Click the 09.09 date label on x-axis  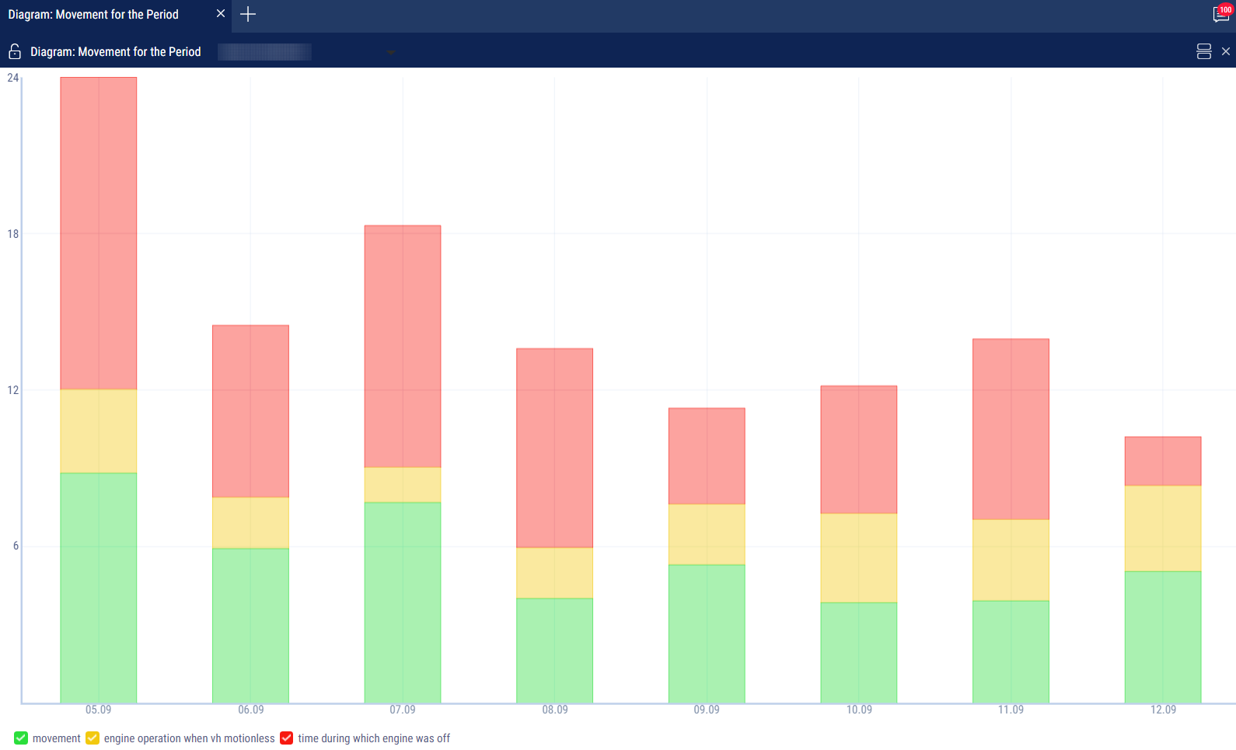pos(707,710)
